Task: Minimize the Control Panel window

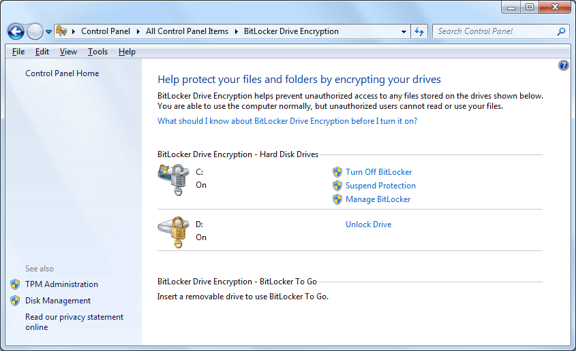Action: pyautogui.click(x=511, y=7)
